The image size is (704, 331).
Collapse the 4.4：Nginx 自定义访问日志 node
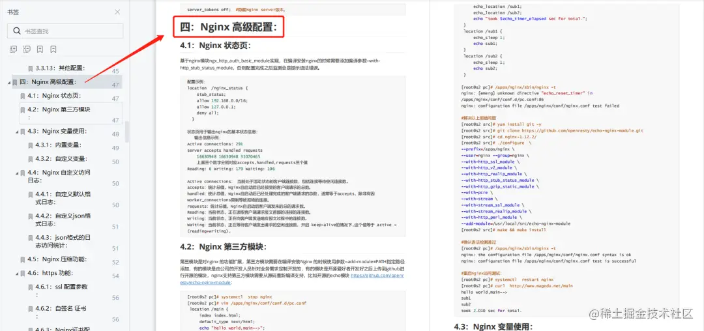tap(17, 173)
